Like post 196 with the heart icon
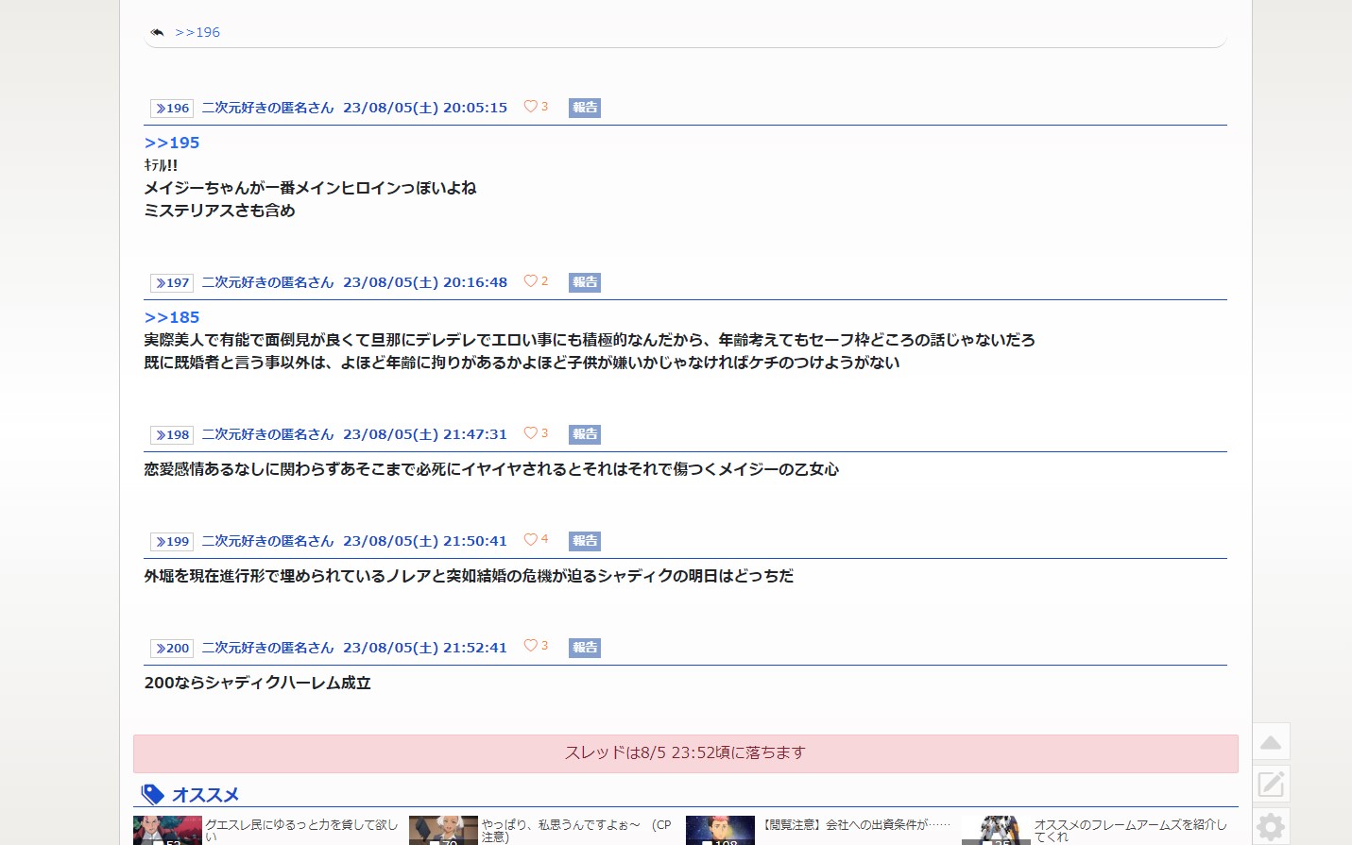 (x=530, y=107)
